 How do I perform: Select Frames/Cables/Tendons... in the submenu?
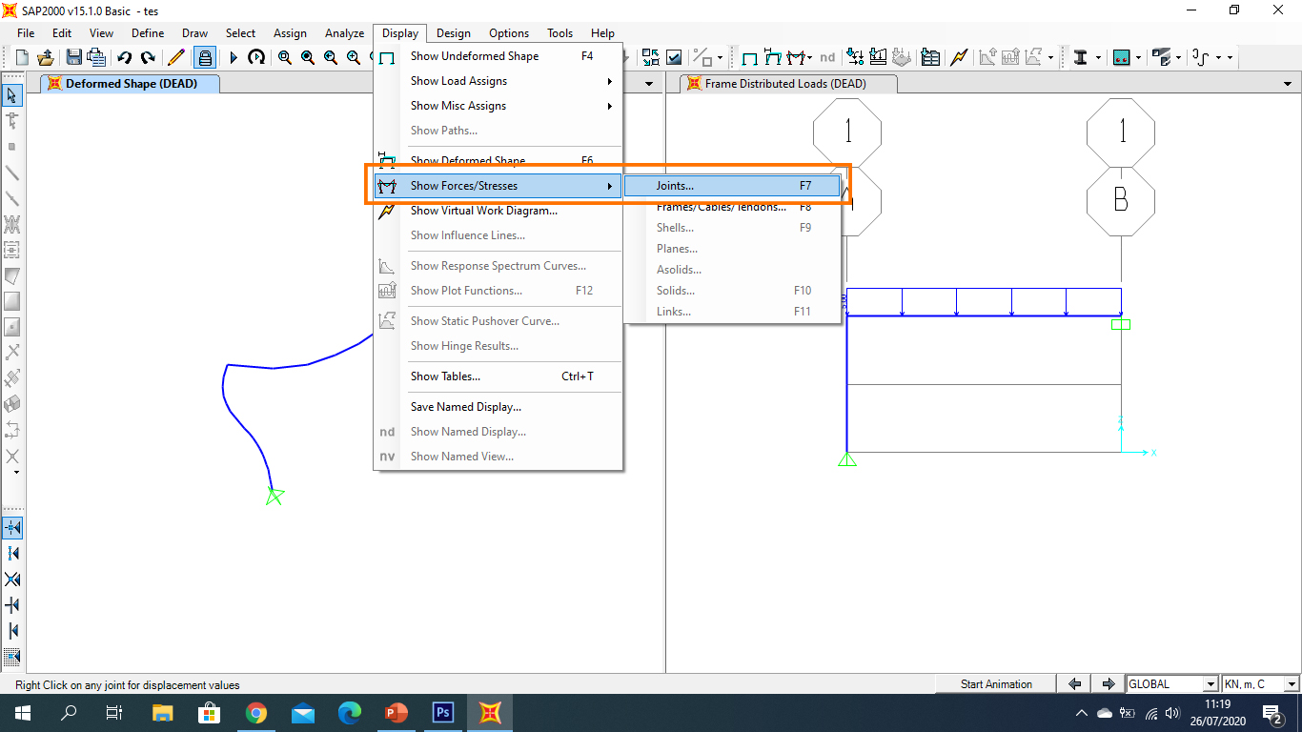[732, 207]
